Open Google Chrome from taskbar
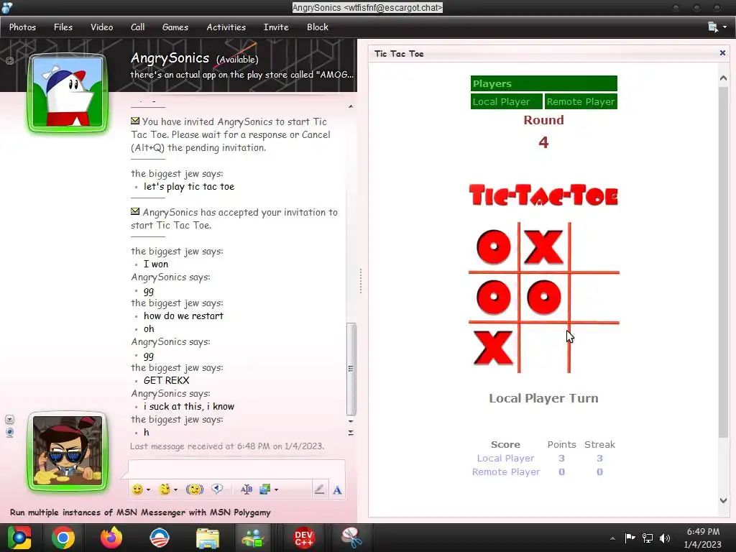The height and width of the screenshot is (552, 736). click(63, 538)
